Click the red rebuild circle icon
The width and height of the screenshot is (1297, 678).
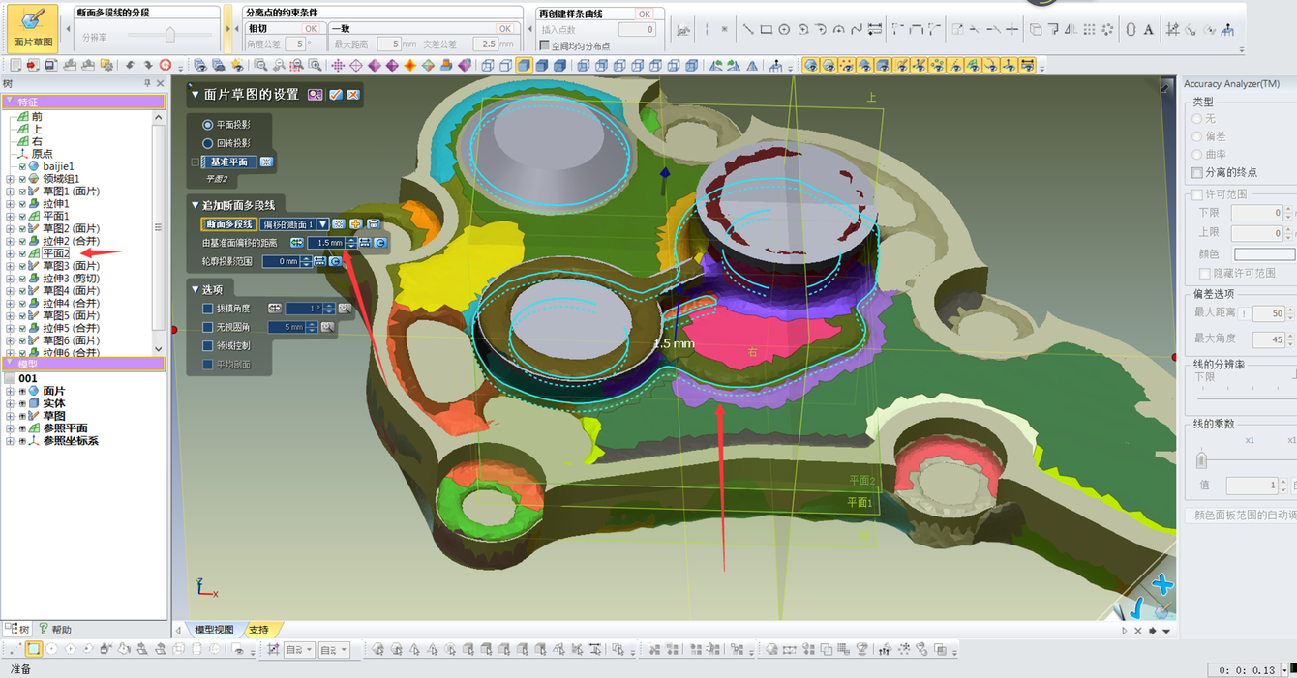166,66
